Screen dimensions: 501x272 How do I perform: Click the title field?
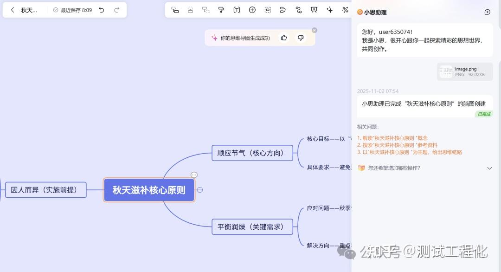click(x=29, y=10)
